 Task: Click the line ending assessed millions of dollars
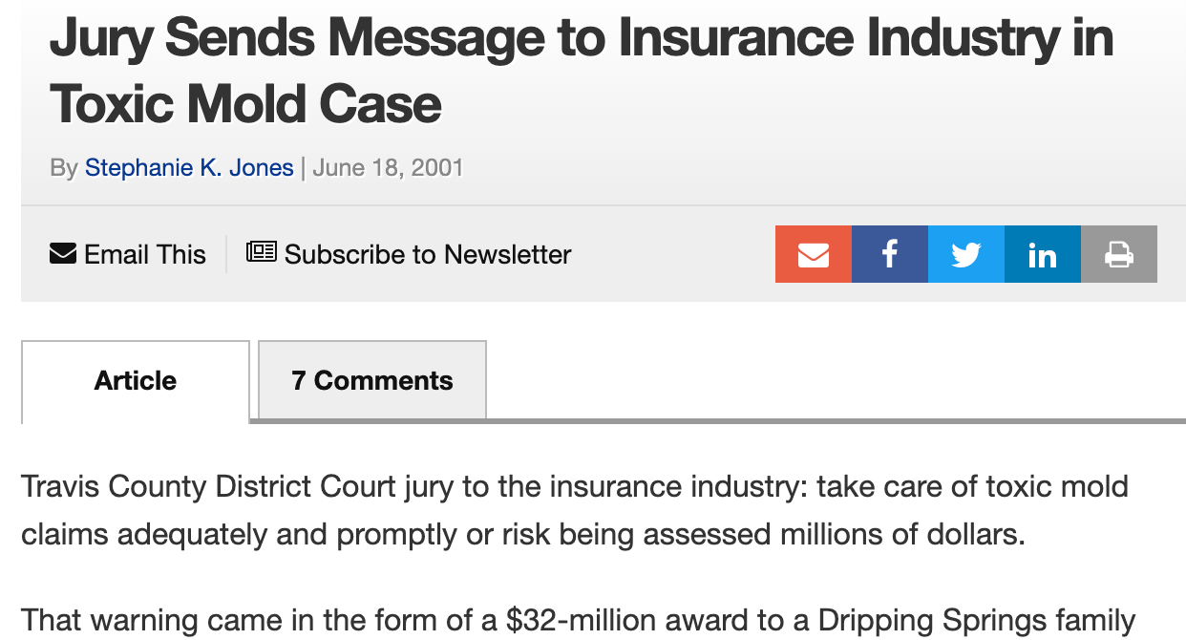tap(523, 534)
